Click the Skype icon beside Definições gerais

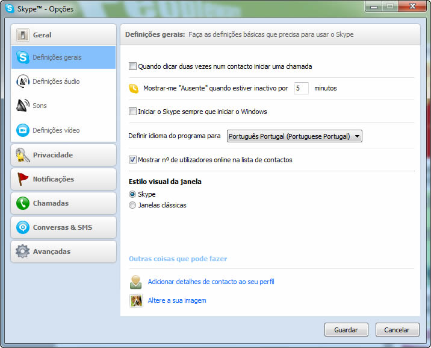point(22,57)
